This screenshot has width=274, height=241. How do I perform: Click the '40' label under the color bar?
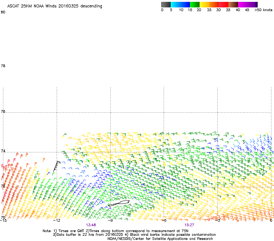tap(238, 10)
